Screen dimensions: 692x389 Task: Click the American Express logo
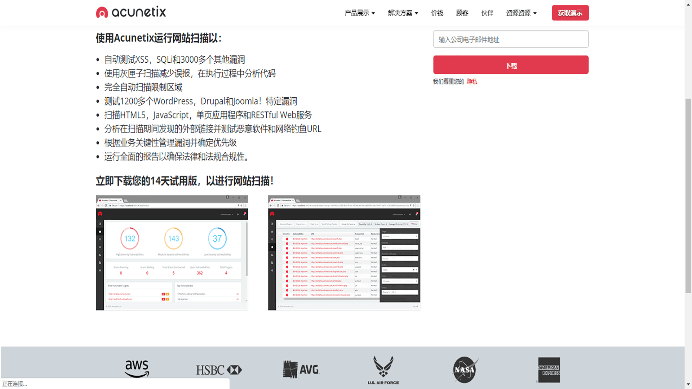point(549,370)
